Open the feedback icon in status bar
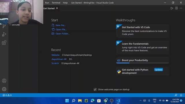185x104 pixels. point(176,95)
